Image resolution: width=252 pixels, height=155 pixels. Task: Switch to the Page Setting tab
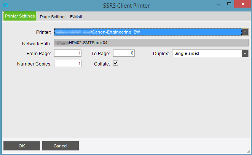[x=52, y=17]
